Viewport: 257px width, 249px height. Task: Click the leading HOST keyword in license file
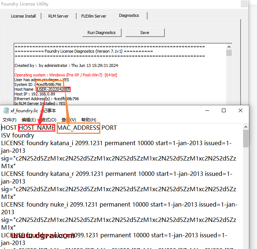[x=9, y=128]
